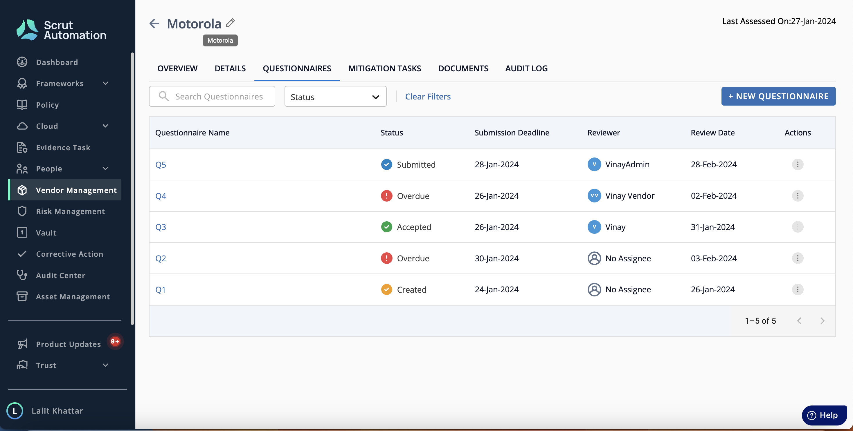Open the Status filter dropdown

(335, 97)
